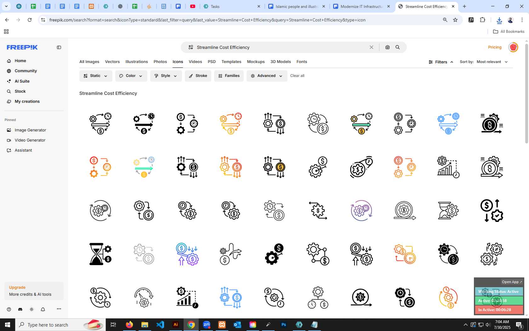Image resolution: width=529 pixels, height=331 pixels.
Task: Open Adobe Illustrator from taskbar
Action: [x=176, y=325]
